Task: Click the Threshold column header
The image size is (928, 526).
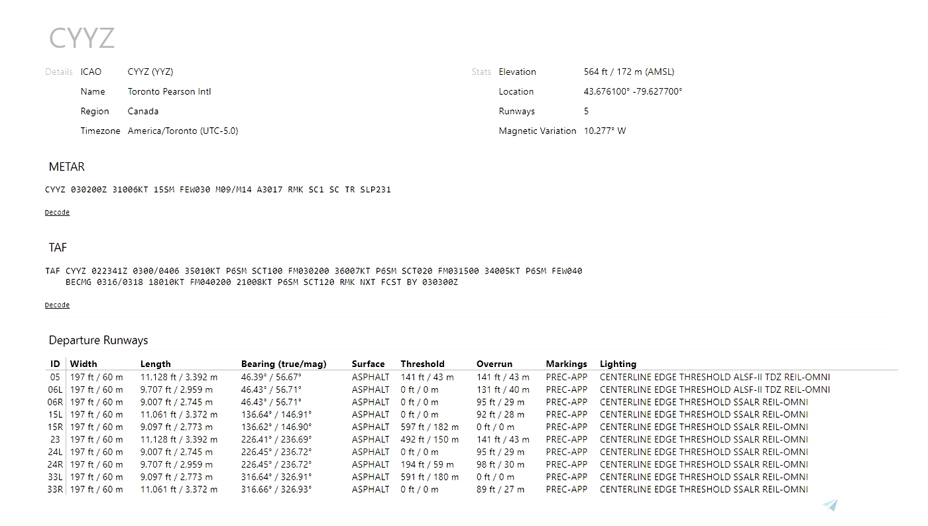Action: click(423, 364)
